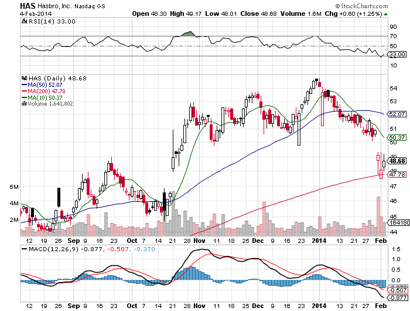Click the Nov label on price chart axis
Screen dimensions: 410x311
tap(200, 241)
